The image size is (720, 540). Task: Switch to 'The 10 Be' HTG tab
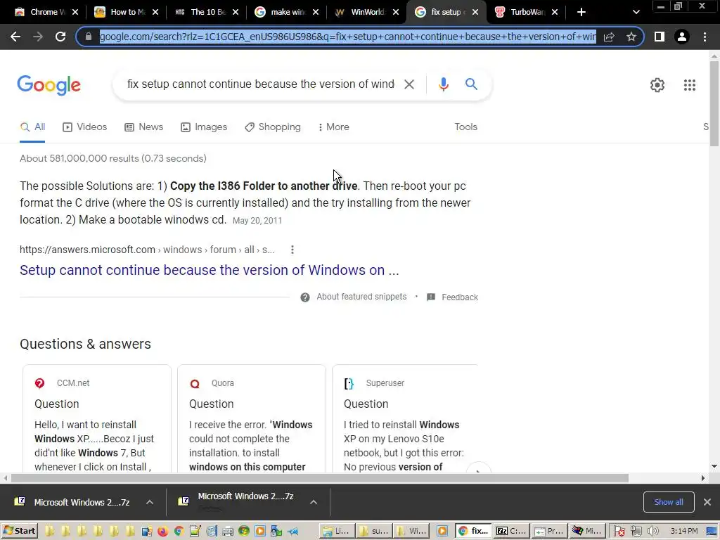coord(206,12)
